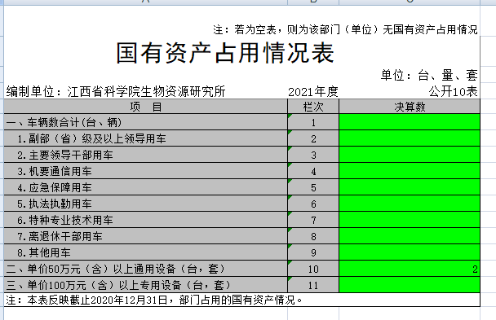Select the green cell showing value 2
The image size is (496, 320).
[x=410, y=269]
